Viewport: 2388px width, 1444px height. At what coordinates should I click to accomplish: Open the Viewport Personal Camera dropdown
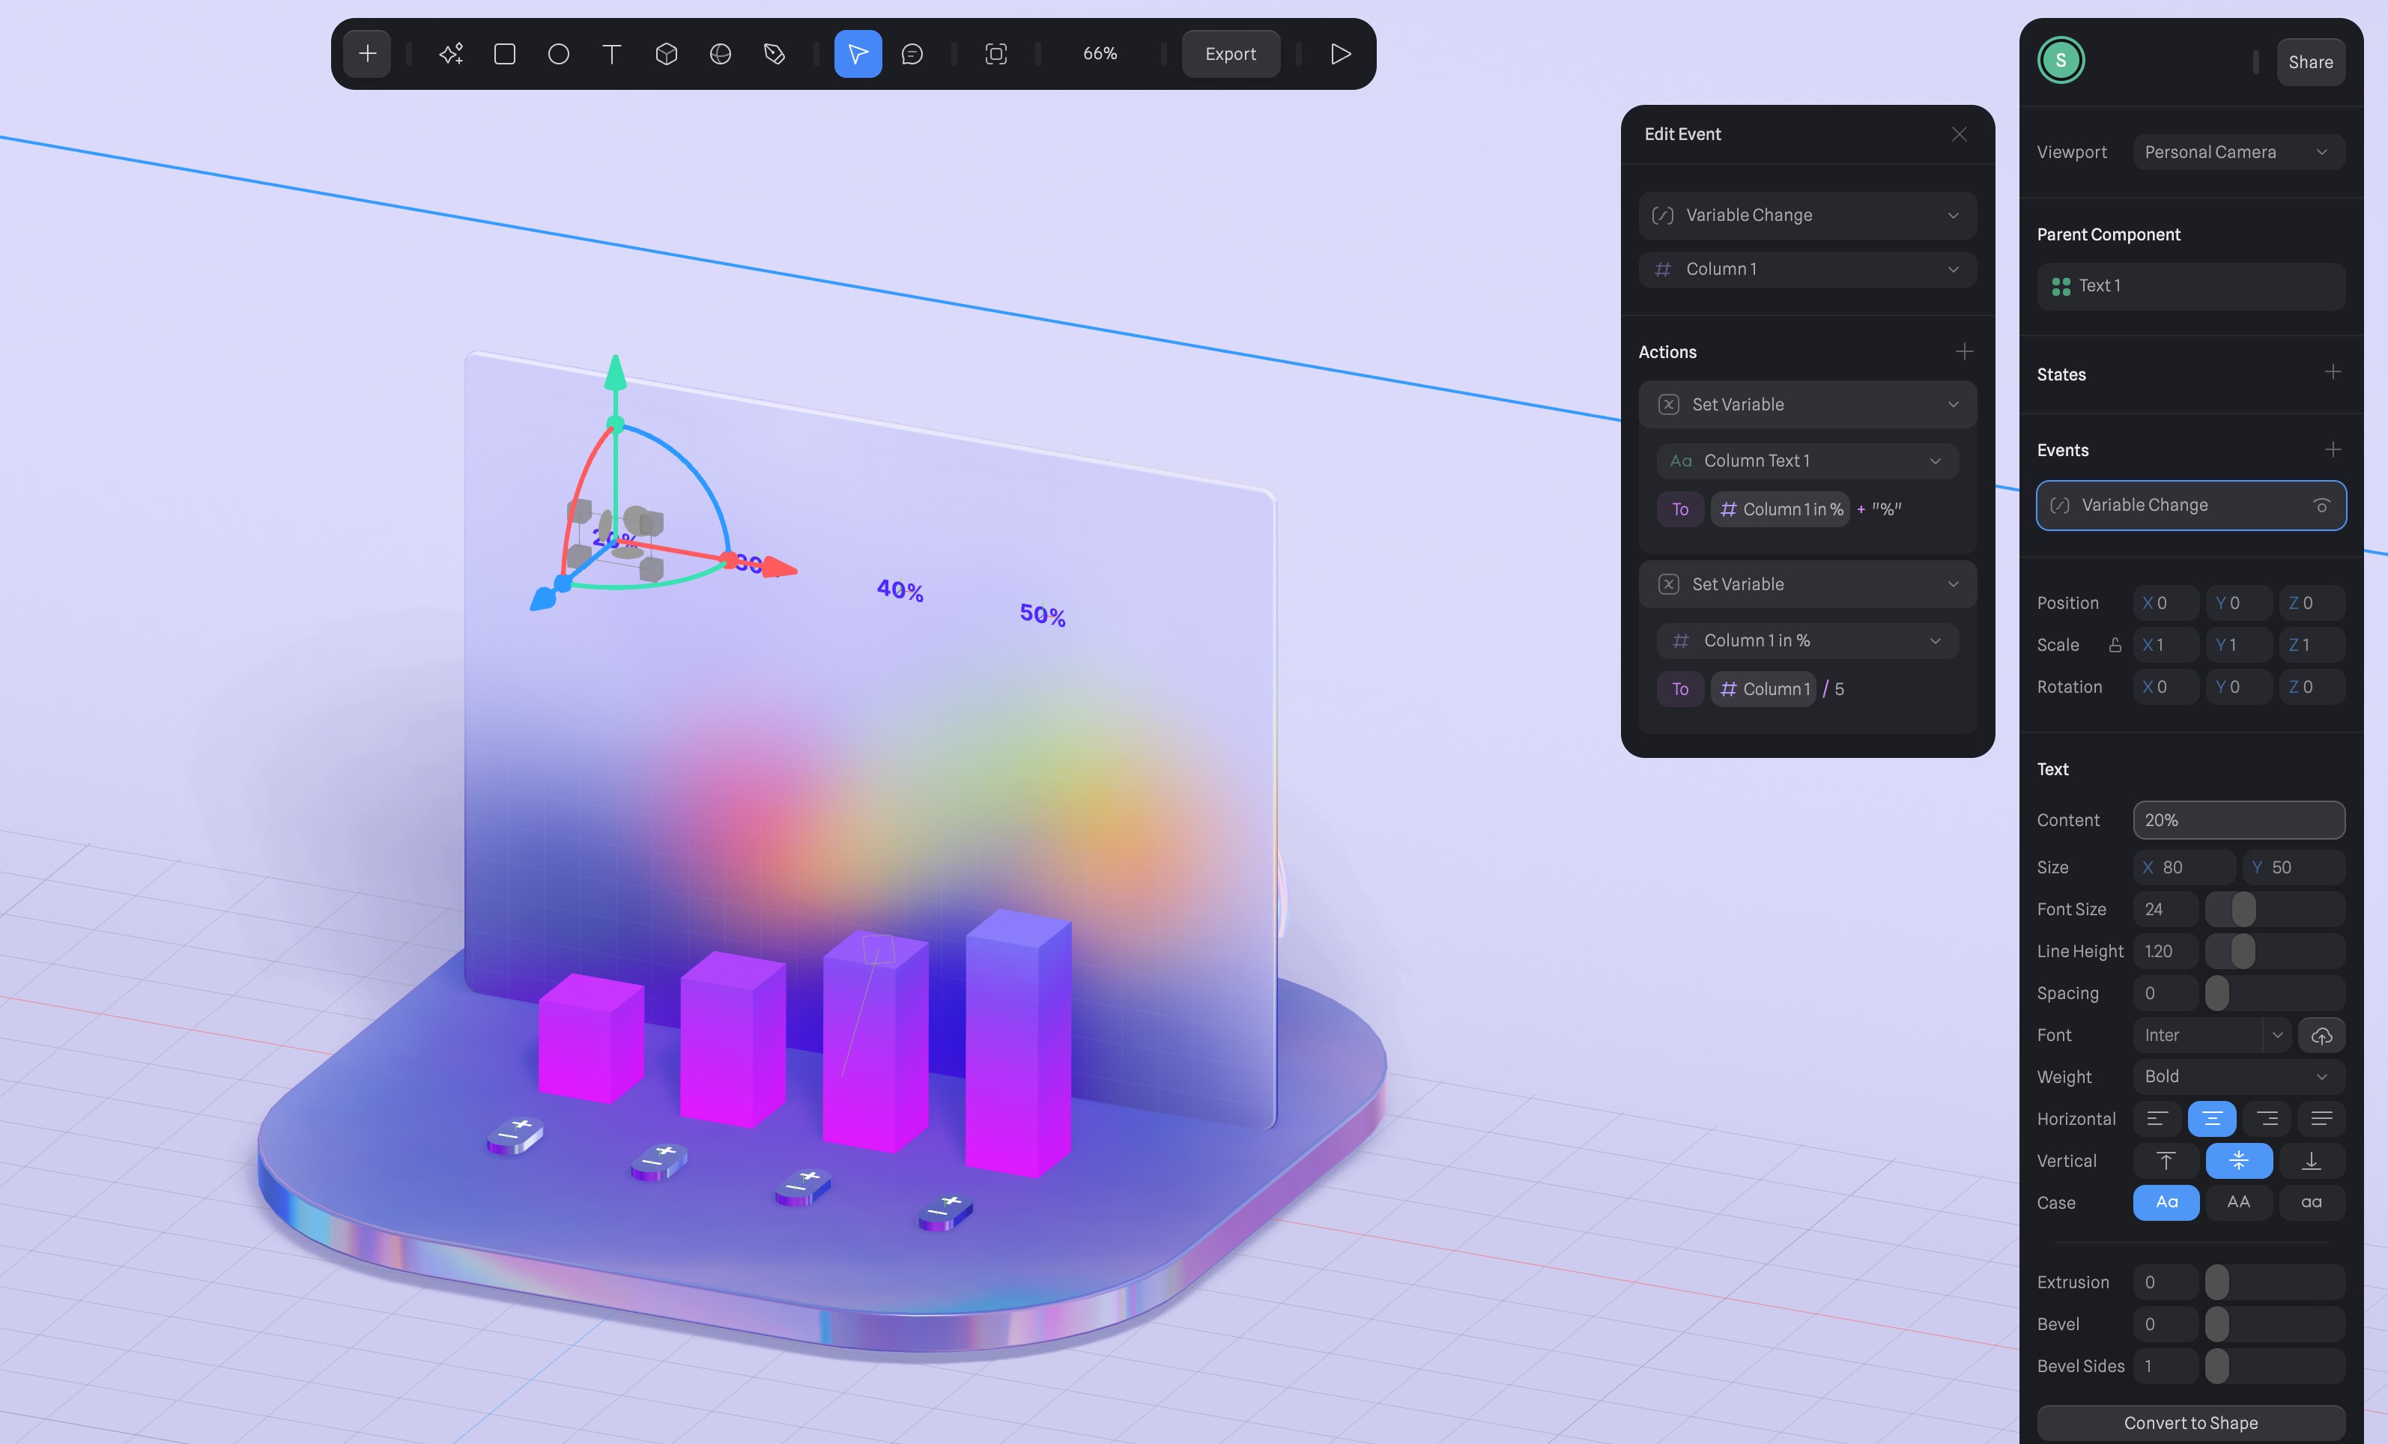pyautogui.click(x=2237, y=152)
